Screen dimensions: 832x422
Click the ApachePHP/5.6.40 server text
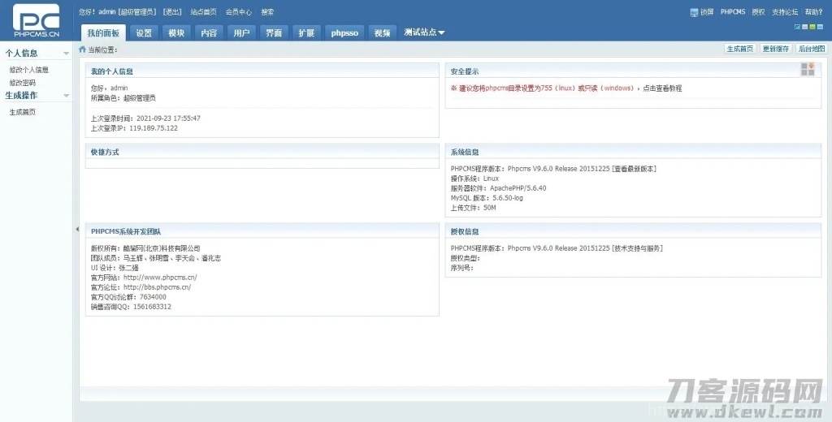coord(518,188)
